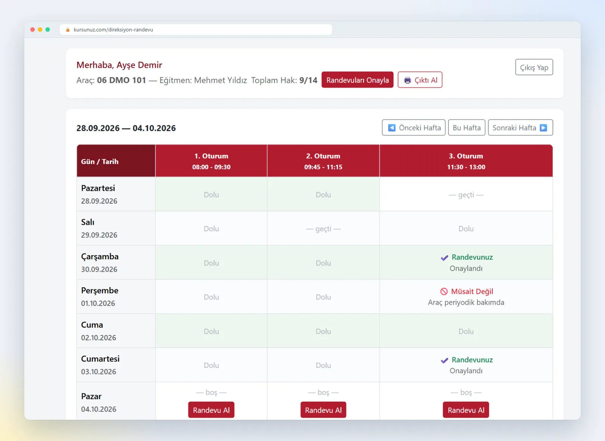Click the Gün / Tarih header cell
The image size is (605, 441).
coord(116,161)
